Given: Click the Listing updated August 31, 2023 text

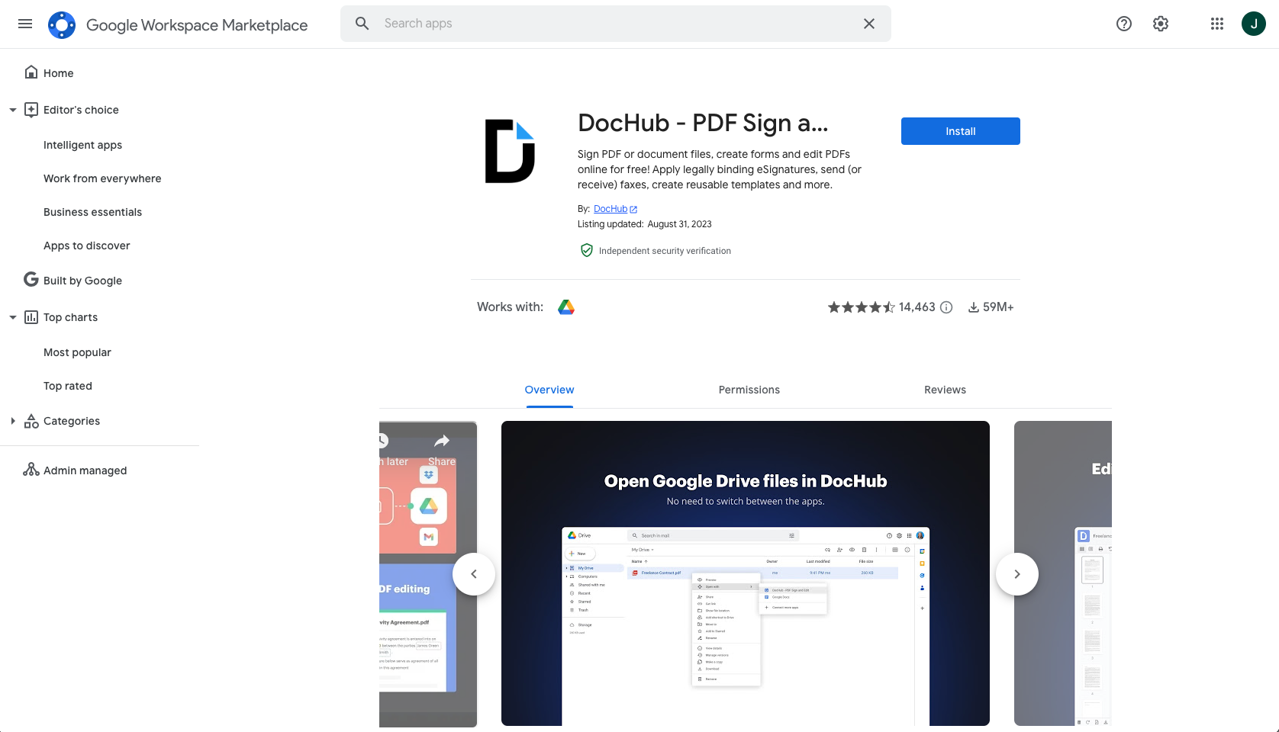Looking at the screenshot, I should [644, 224].
